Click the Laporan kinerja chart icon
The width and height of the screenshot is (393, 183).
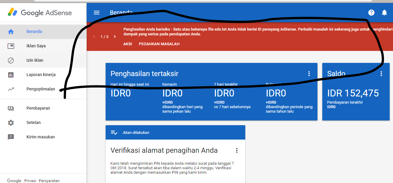(11, 75)
